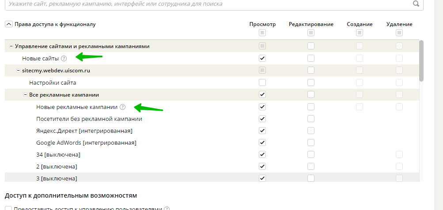
Task: Uncheck Просмотр for Google AdWords campaign
Action: (x=262, y=142)
